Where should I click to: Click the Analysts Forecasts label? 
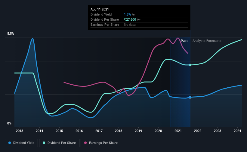pyautogui.click(x=207, y=41)
